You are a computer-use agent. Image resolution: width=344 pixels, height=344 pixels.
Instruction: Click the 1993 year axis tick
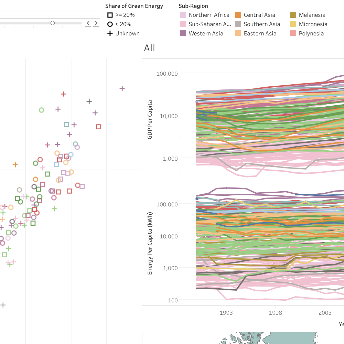(226, 313)
